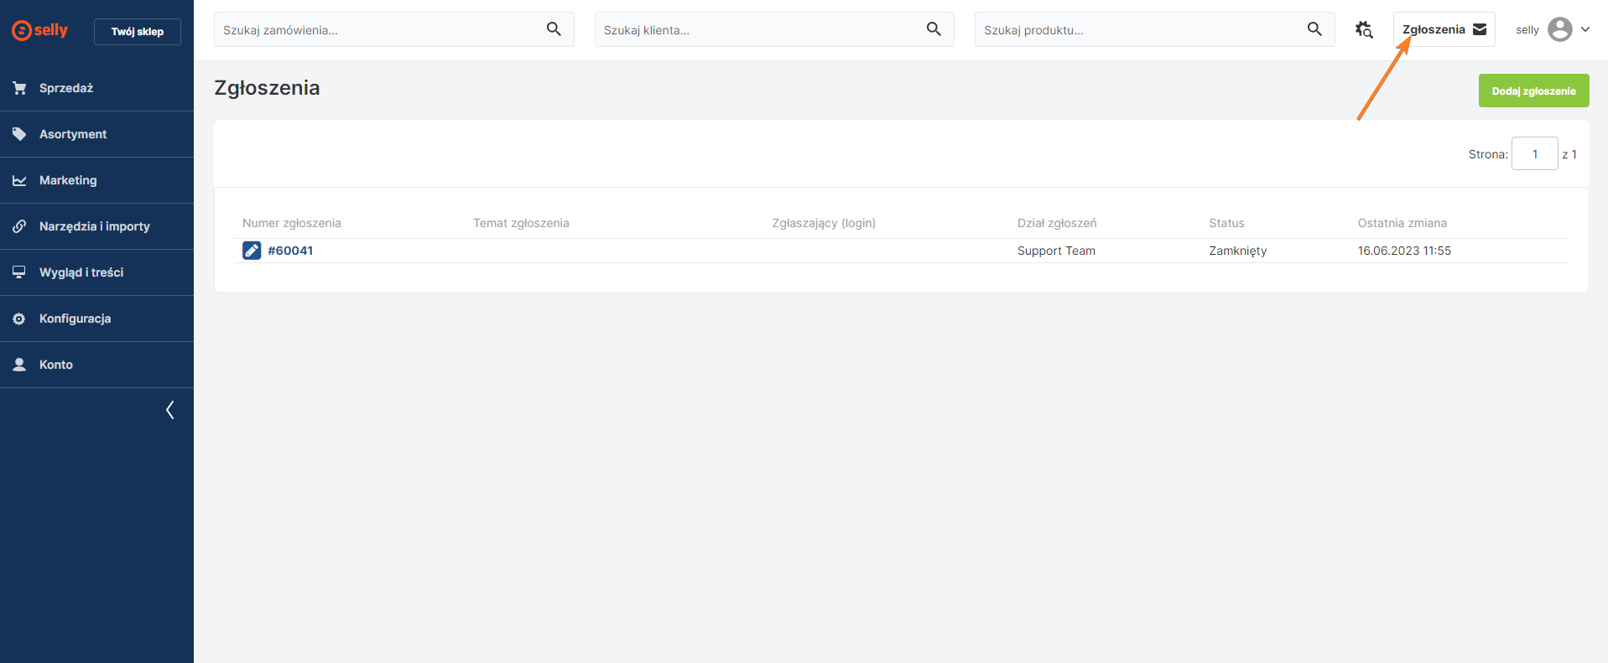Collapse the sidebar with the chevron arrow
Image resolution: width=1608 pixels, height=663 pixels.
point(170,410)
